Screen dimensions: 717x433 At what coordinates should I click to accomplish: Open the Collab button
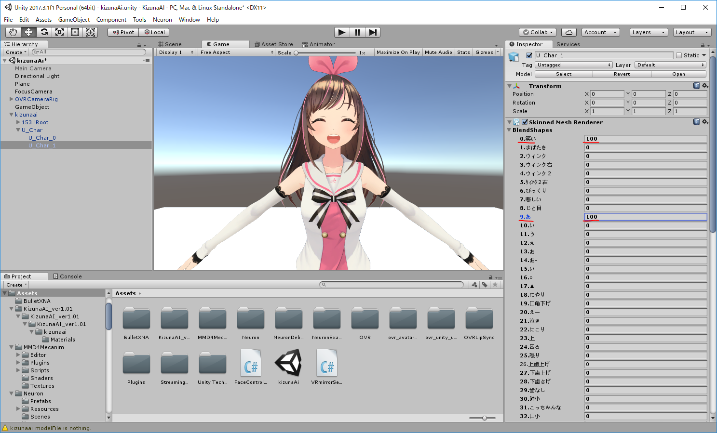538,32
